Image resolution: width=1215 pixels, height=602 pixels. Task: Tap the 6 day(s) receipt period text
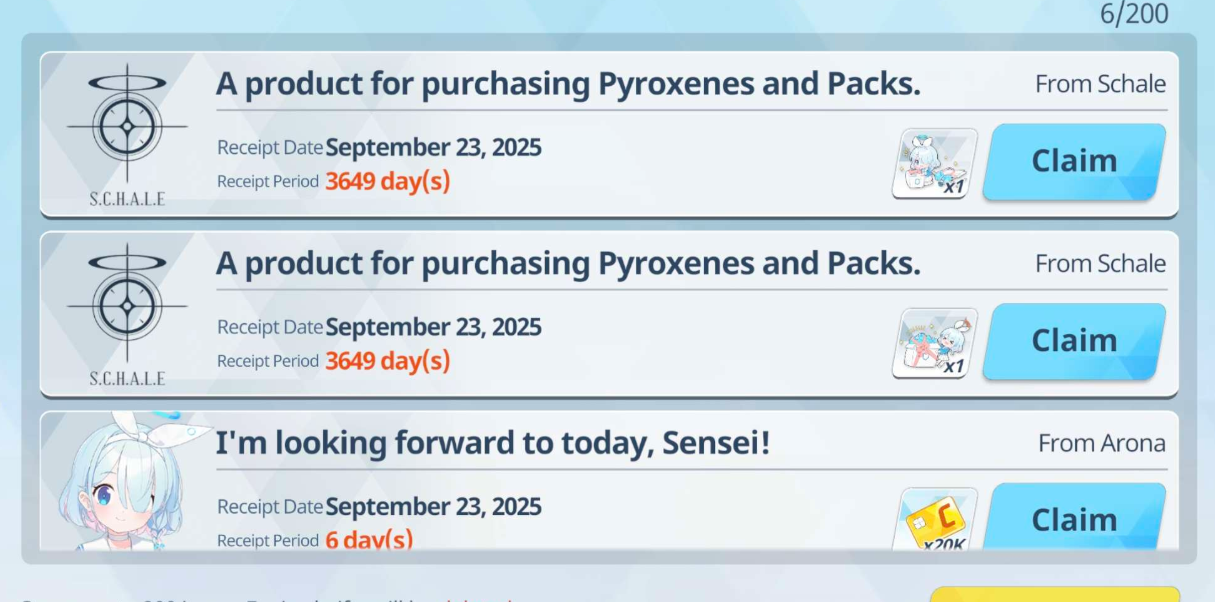(x=369, y=540)
